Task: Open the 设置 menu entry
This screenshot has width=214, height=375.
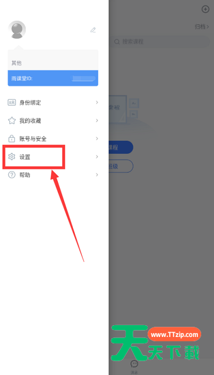Action: point(53,157)
